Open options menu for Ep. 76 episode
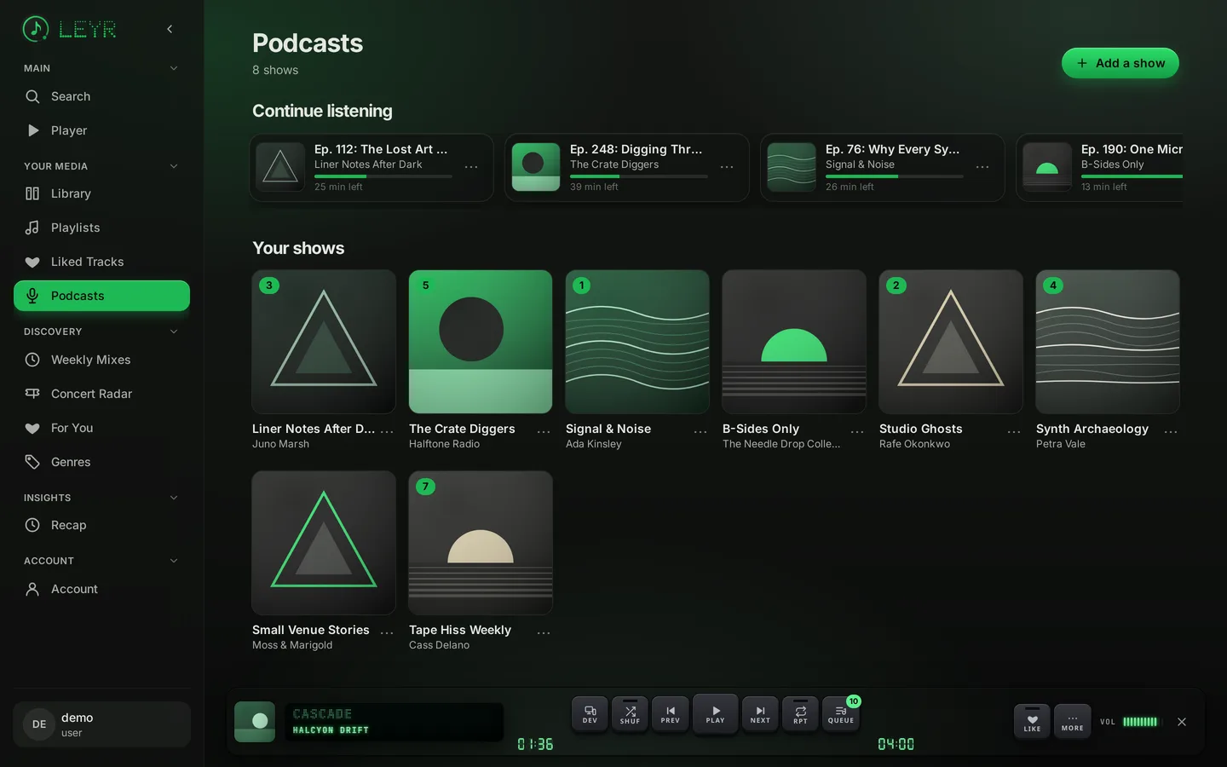 coord(982,167)
